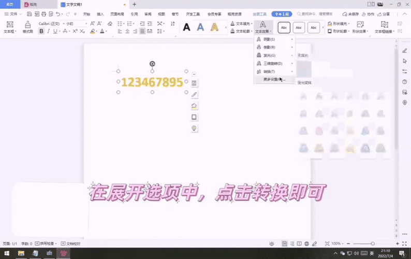Click the settings sliders icon in right sidebar
411x259 pixels.
[405, 71]
